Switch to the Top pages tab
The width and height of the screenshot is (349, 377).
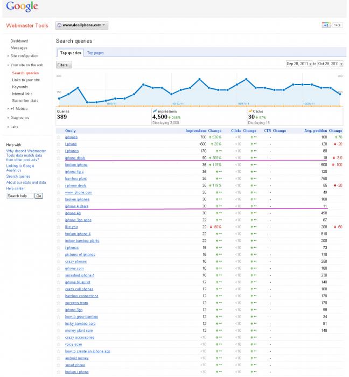pos(95,53)
